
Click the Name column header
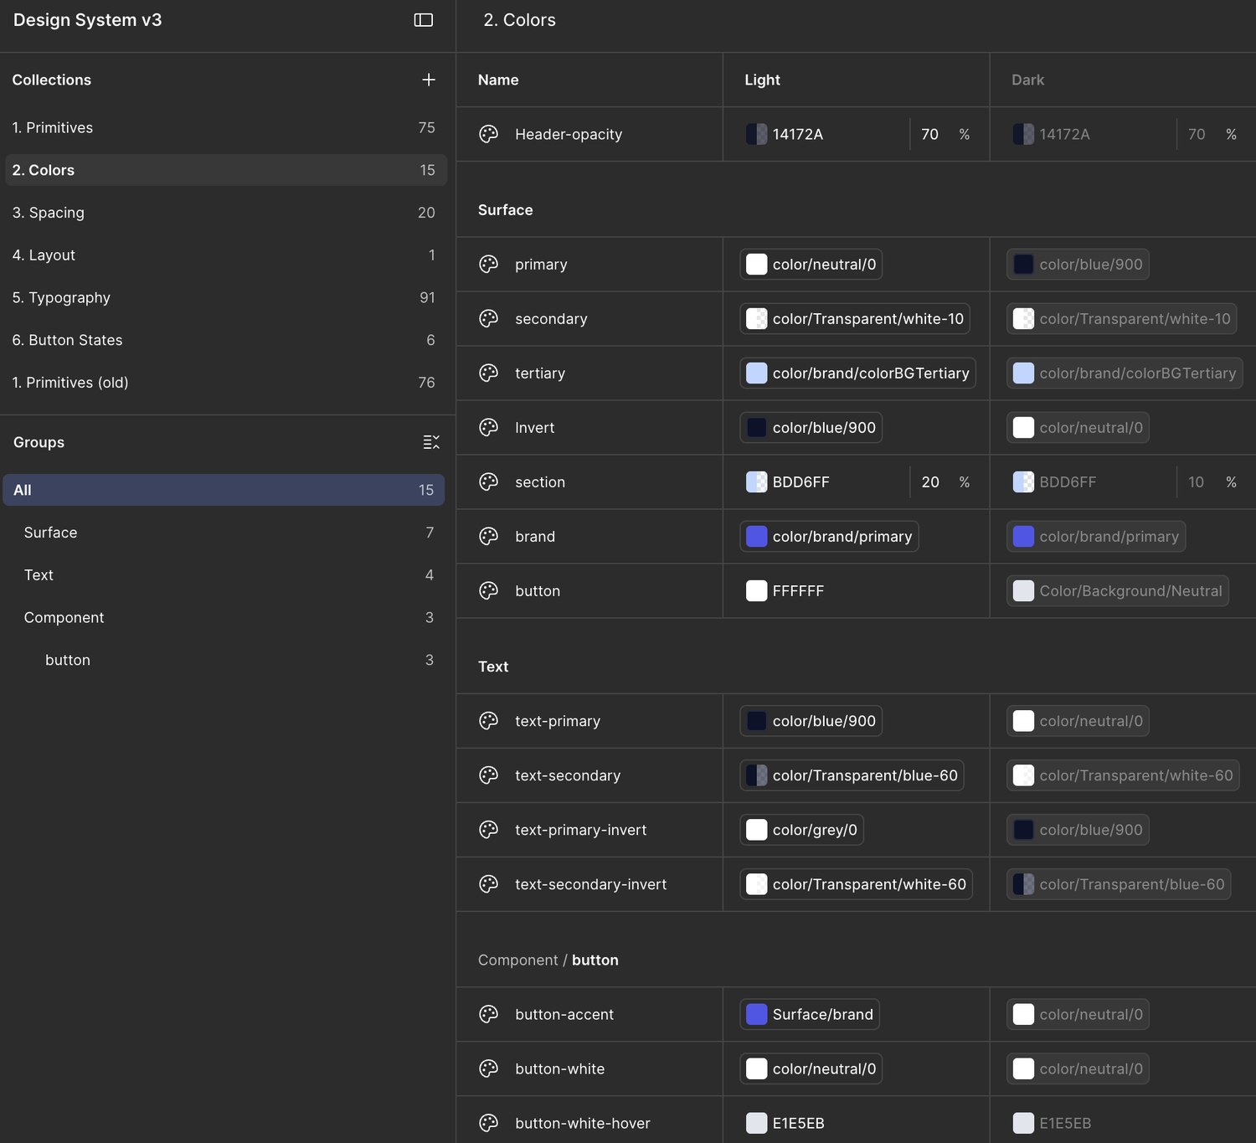(498, 80)
